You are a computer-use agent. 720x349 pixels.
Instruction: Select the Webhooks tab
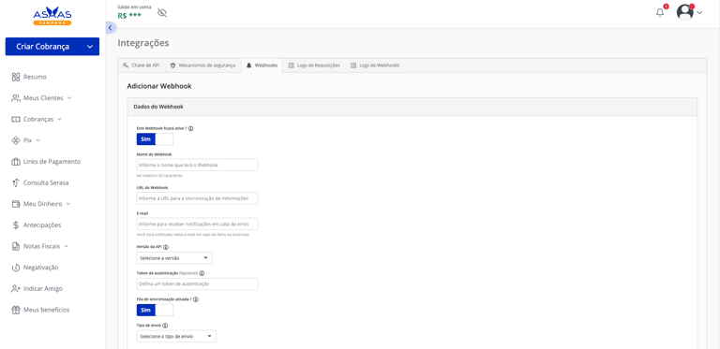point(262,65)
